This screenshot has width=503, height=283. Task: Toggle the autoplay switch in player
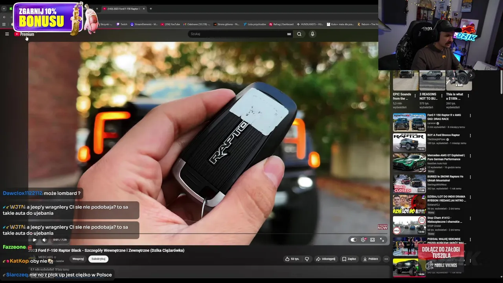(354, 240)
